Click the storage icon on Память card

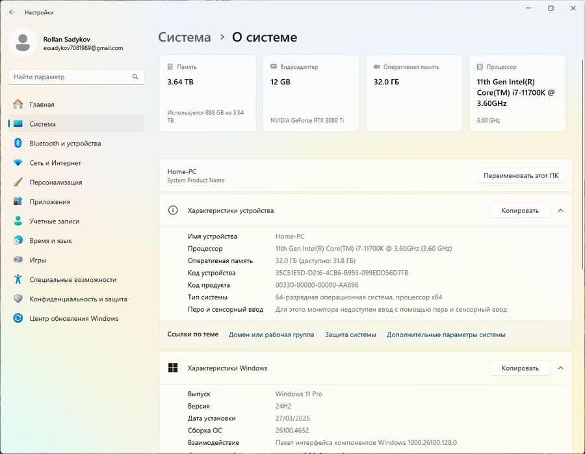tap(170, 67)
